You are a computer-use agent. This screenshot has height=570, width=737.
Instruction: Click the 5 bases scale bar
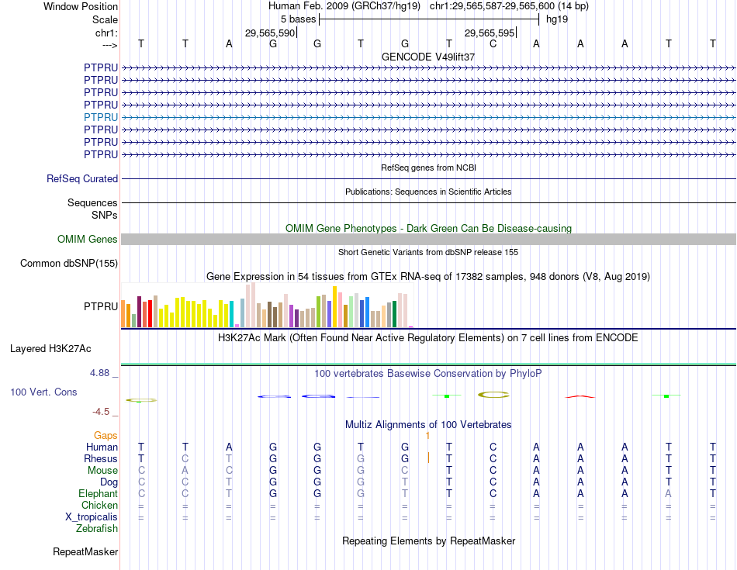click(429, 19)
